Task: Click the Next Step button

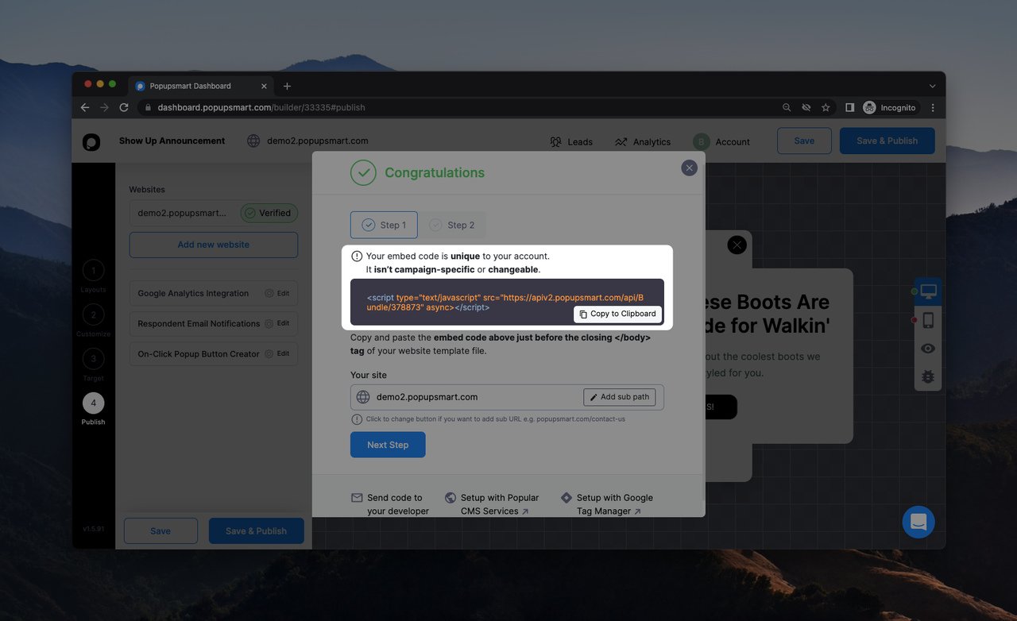Action: [x=388, y=445]
